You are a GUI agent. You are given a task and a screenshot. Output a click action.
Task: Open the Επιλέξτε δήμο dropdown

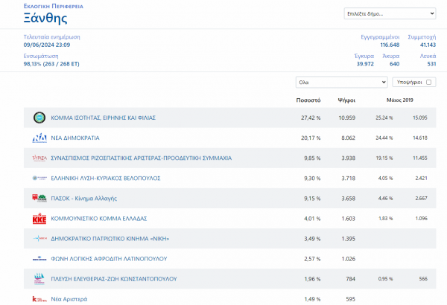tap(390, 13)
